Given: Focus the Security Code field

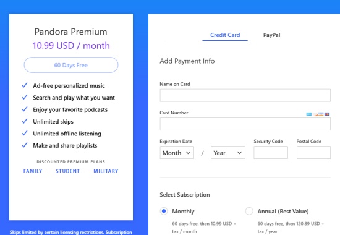Looking at the screenshot, I should tap(271, 153).
